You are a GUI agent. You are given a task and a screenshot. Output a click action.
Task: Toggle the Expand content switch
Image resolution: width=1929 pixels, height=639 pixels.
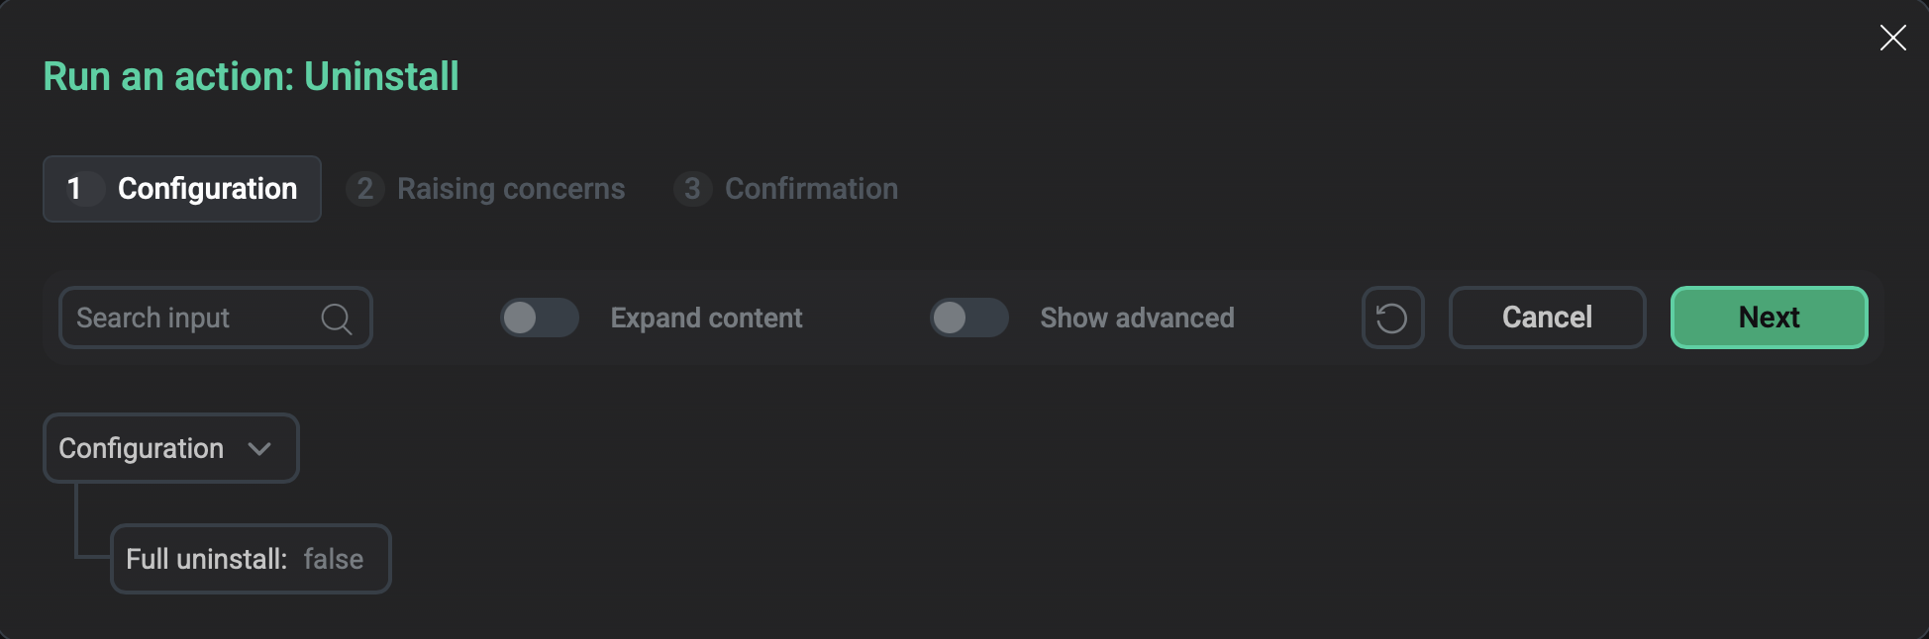coord(539,318)
